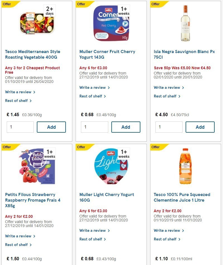Click the quantity field for Mediterranean Roasting Vegetables
Viewport: 223px width, 265px height.
[20, 127]
